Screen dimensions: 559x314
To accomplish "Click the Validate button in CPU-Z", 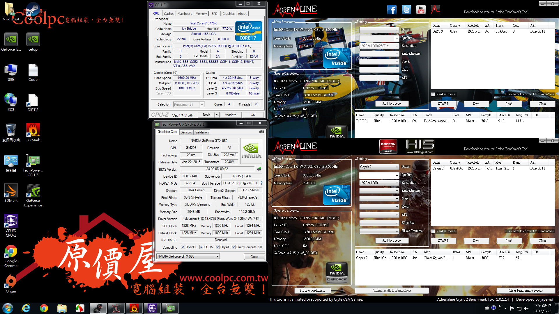I will coord(231,115).
